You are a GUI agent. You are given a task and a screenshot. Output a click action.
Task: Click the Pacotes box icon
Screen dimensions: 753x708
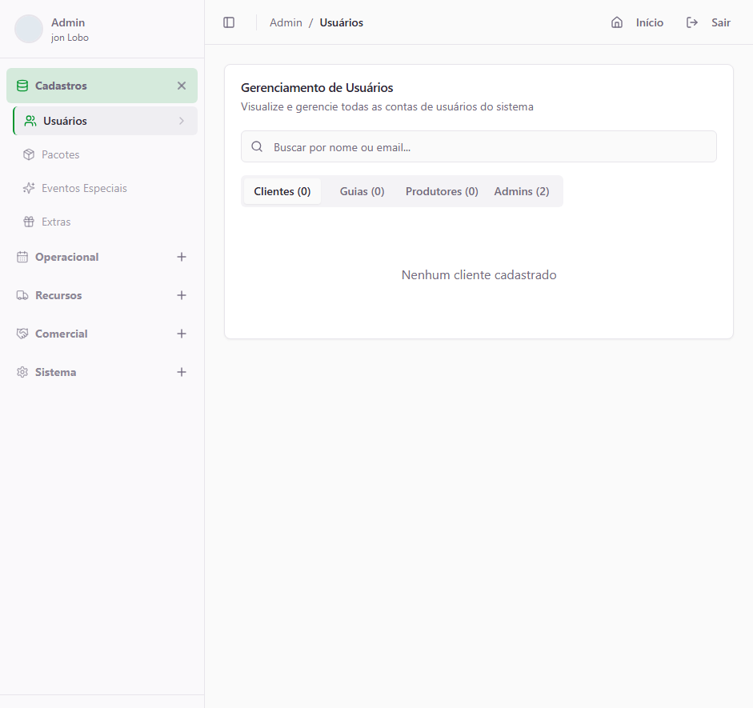29,154
